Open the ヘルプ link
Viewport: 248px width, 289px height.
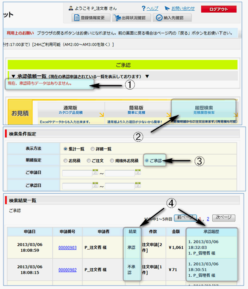[x=152, y=8]
